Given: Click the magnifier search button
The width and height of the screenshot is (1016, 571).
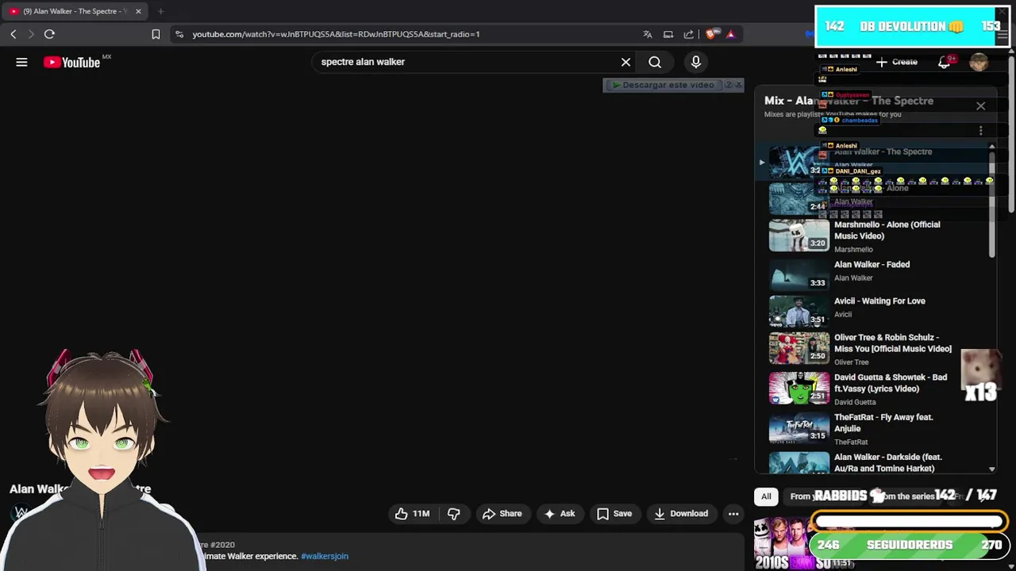Looking at the screenshot, I should (x=655, y=62).
